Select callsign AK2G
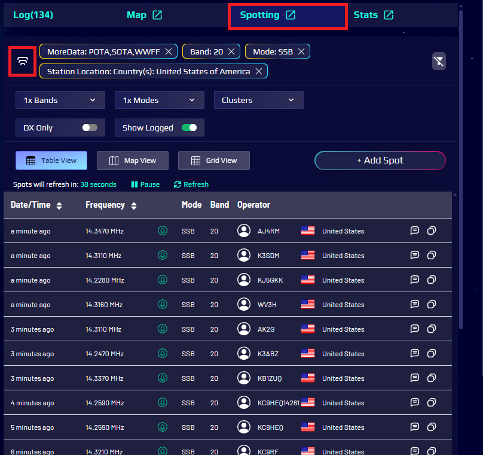The height and width of the screenshot is (455, 483). click(266, 329)
